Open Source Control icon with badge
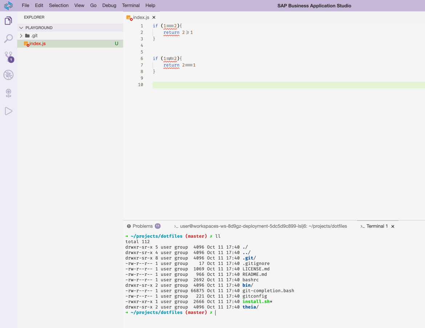 tap(9, 57)
